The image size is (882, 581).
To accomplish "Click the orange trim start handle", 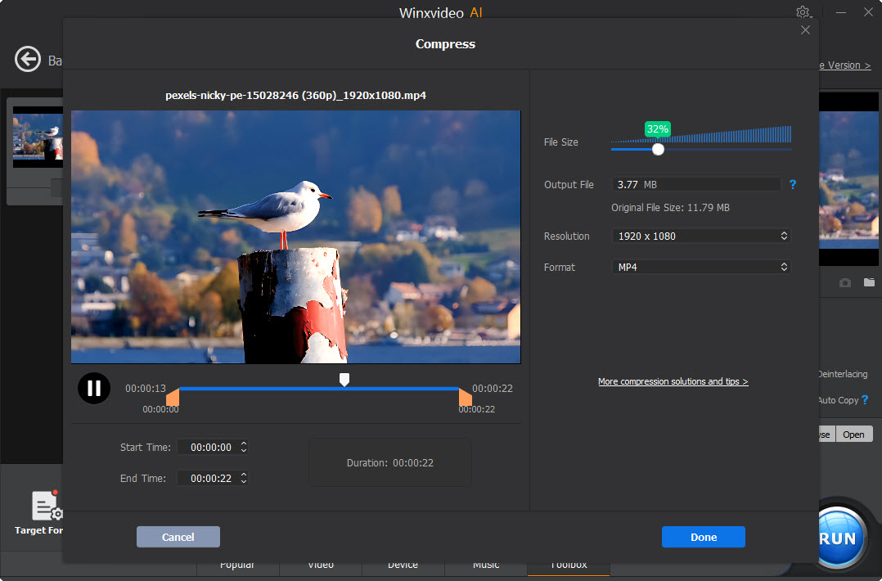I will (173, 398).
